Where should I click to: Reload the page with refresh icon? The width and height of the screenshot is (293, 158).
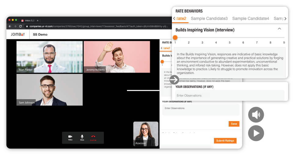[20, 26]
